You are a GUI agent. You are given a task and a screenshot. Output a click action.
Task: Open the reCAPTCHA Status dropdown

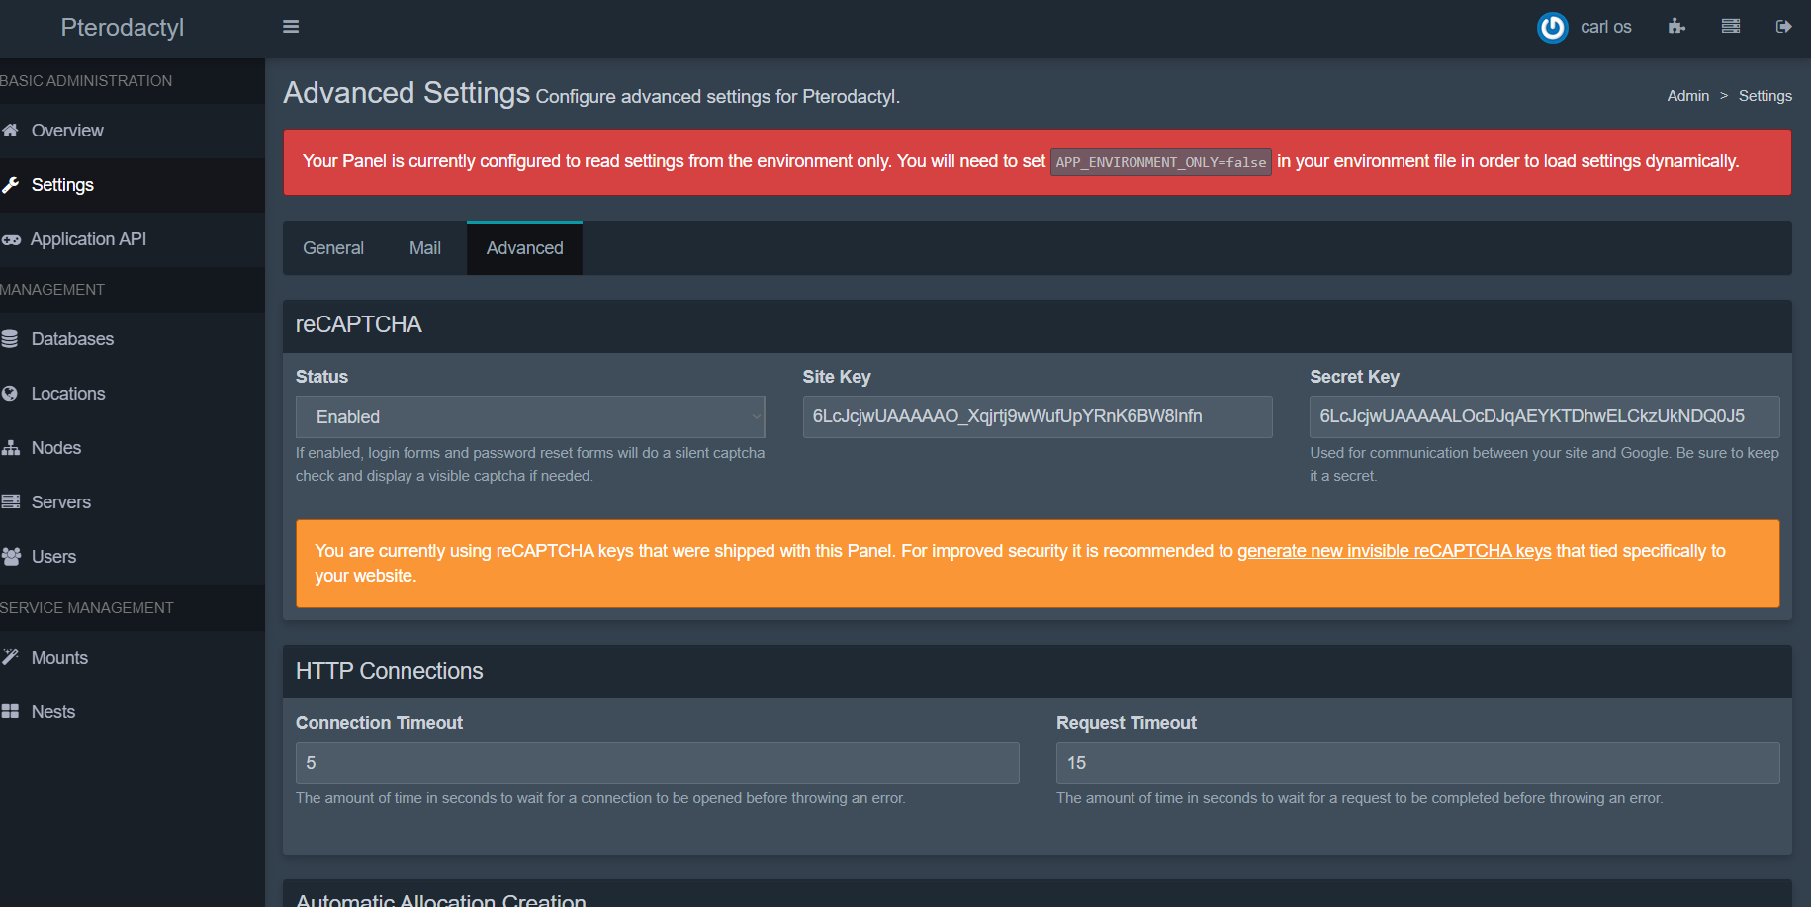click(x=530, y=417)
